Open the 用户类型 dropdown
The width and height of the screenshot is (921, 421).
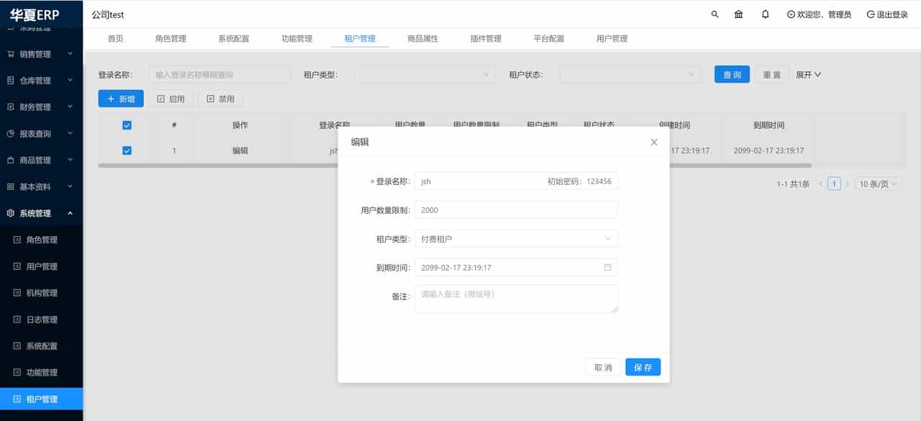(x=425, y=73)
